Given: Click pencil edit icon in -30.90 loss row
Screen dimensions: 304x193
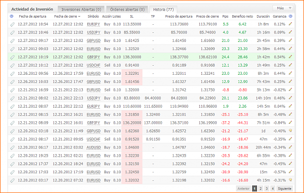Looking at the screenshot, I should click(x=290, y=171).
